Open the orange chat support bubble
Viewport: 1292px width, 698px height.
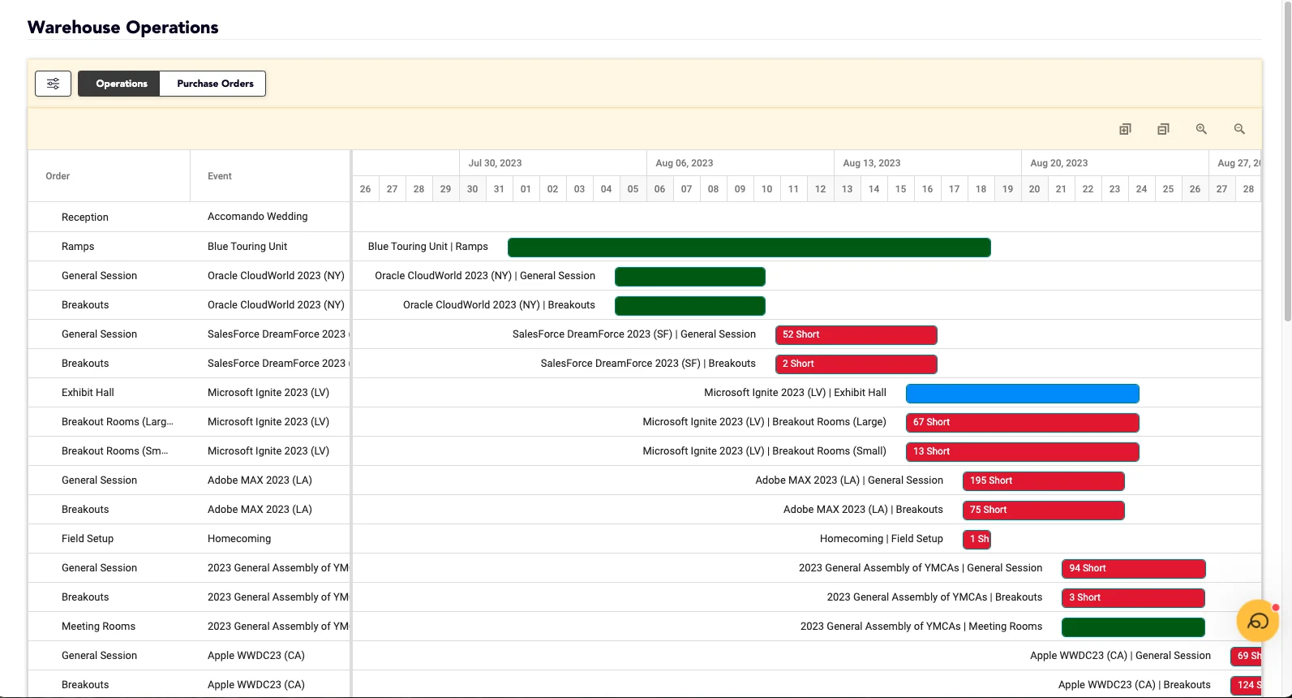tap(1257, 621)
